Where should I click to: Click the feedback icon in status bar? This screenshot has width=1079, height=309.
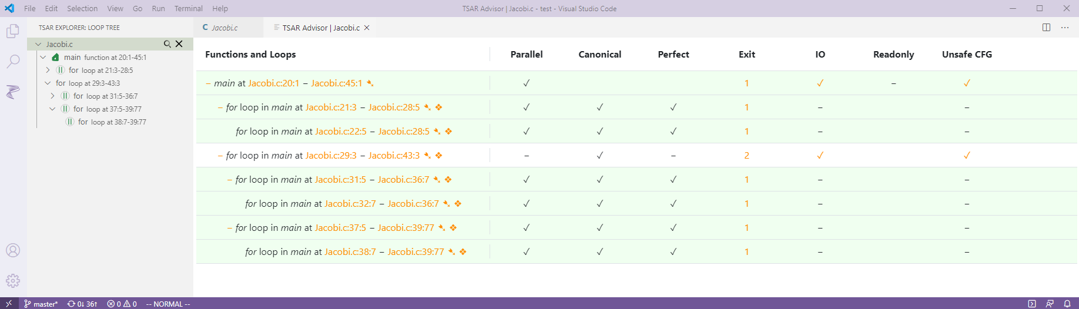(1050, 304)
